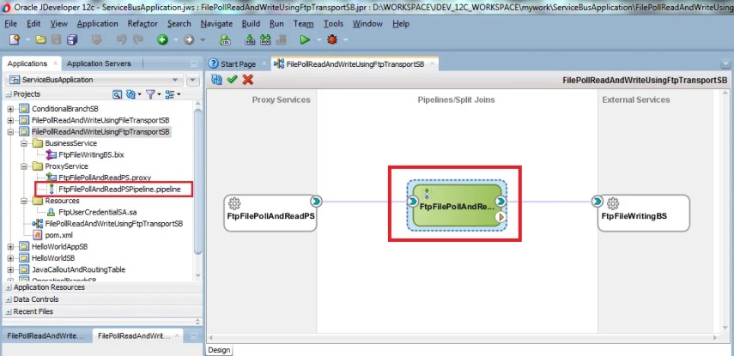Click the Projects panel search icon
734x356 pixels.
pyautogui.click(x=118, y=95)
